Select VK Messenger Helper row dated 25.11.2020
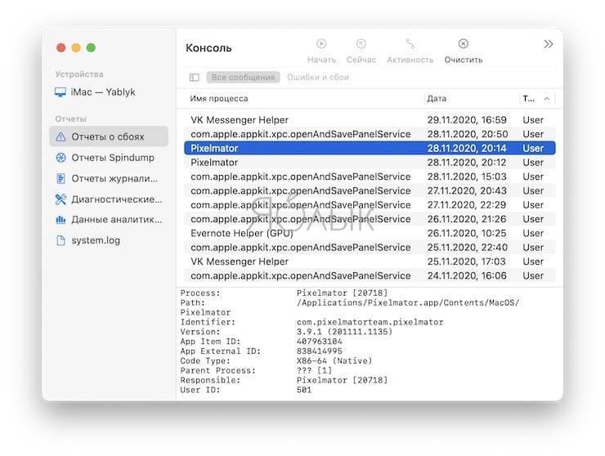 click(x=370, y=262)
